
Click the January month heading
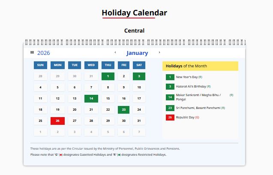(x=137, y=53)
